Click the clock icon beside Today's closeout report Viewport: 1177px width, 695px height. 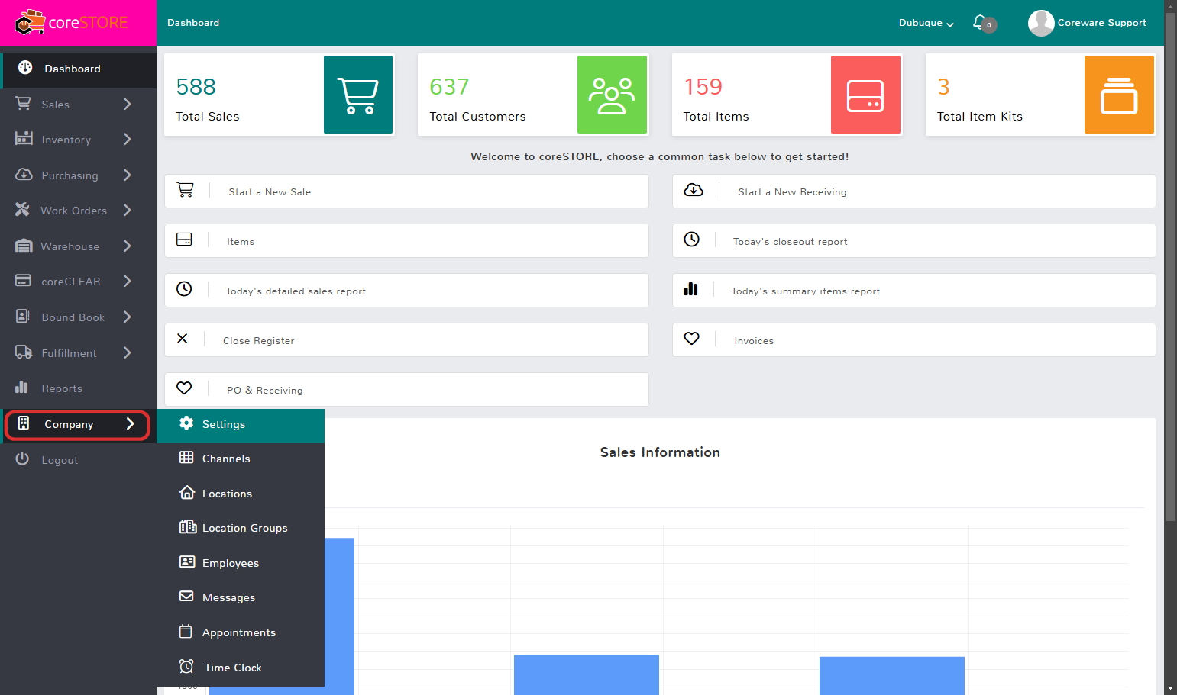692,240
